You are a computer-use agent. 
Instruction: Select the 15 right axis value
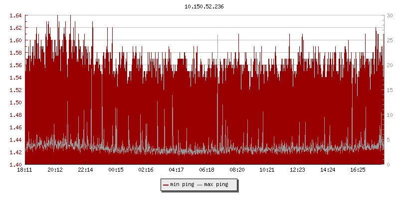[x=389, y=90]
